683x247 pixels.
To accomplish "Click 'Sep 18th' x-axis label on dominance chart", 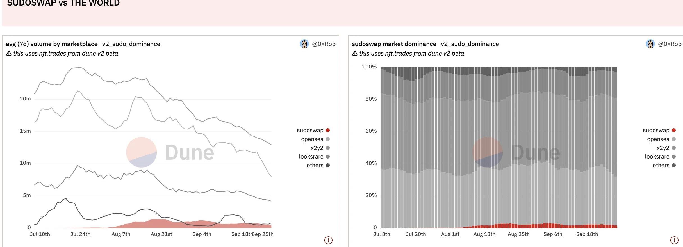I will (x=587, y=234).
